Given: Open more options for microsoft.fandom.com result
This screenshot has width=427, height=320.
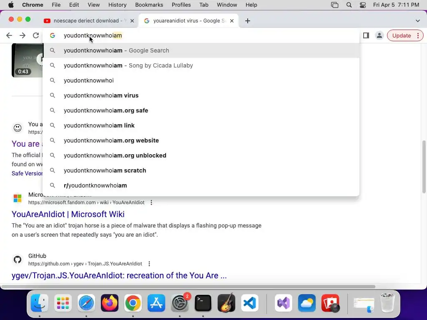Looking at the screenshot, I should click(151, 202).
